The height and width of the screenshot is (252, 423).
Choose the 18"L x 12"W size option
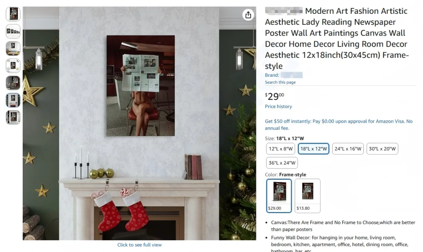pos(313,149)
